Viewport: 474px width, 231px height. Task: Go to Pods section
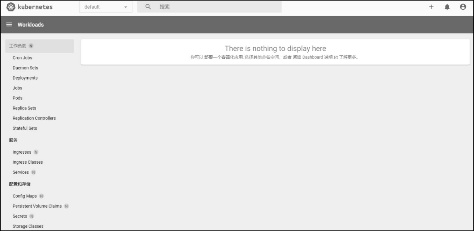[x=17, y=98]
